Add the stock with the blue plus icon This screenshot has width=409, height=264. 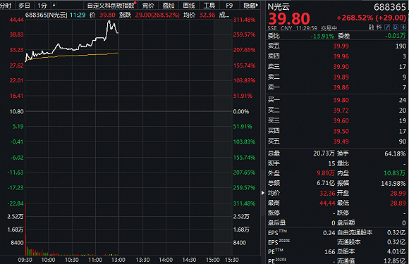(404, 27)
